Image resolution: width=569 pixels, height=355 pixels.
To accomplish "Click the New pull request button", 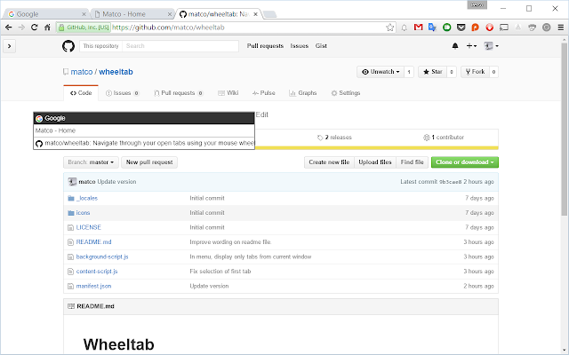I will pos(149,162).
